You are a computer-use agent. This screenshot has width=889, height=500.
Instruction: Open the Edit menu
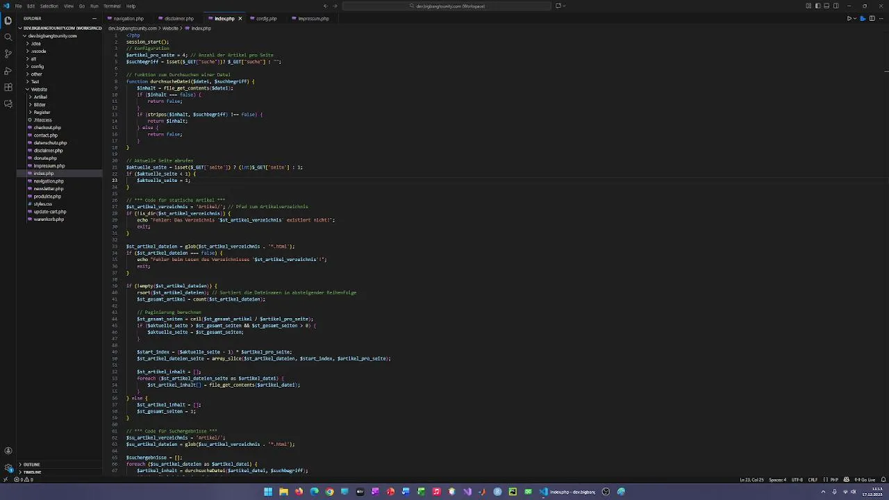click(31, 6)
